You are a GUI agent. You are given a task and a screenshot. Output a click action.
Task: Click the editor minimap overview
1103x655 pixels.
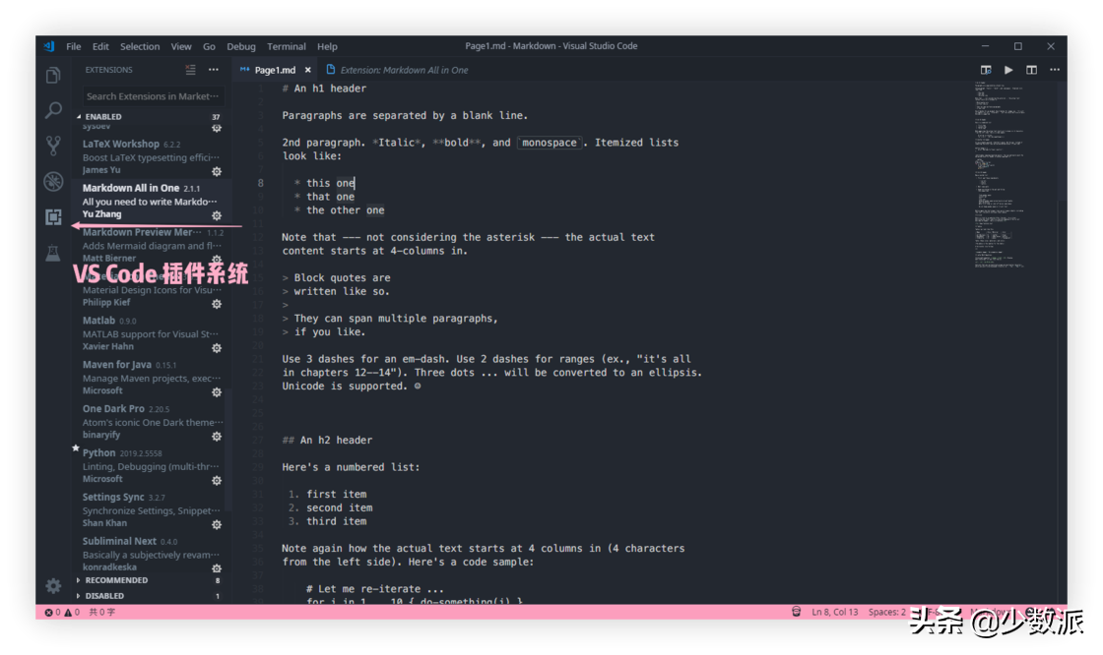pyautogui.click(x=999, y=176)
